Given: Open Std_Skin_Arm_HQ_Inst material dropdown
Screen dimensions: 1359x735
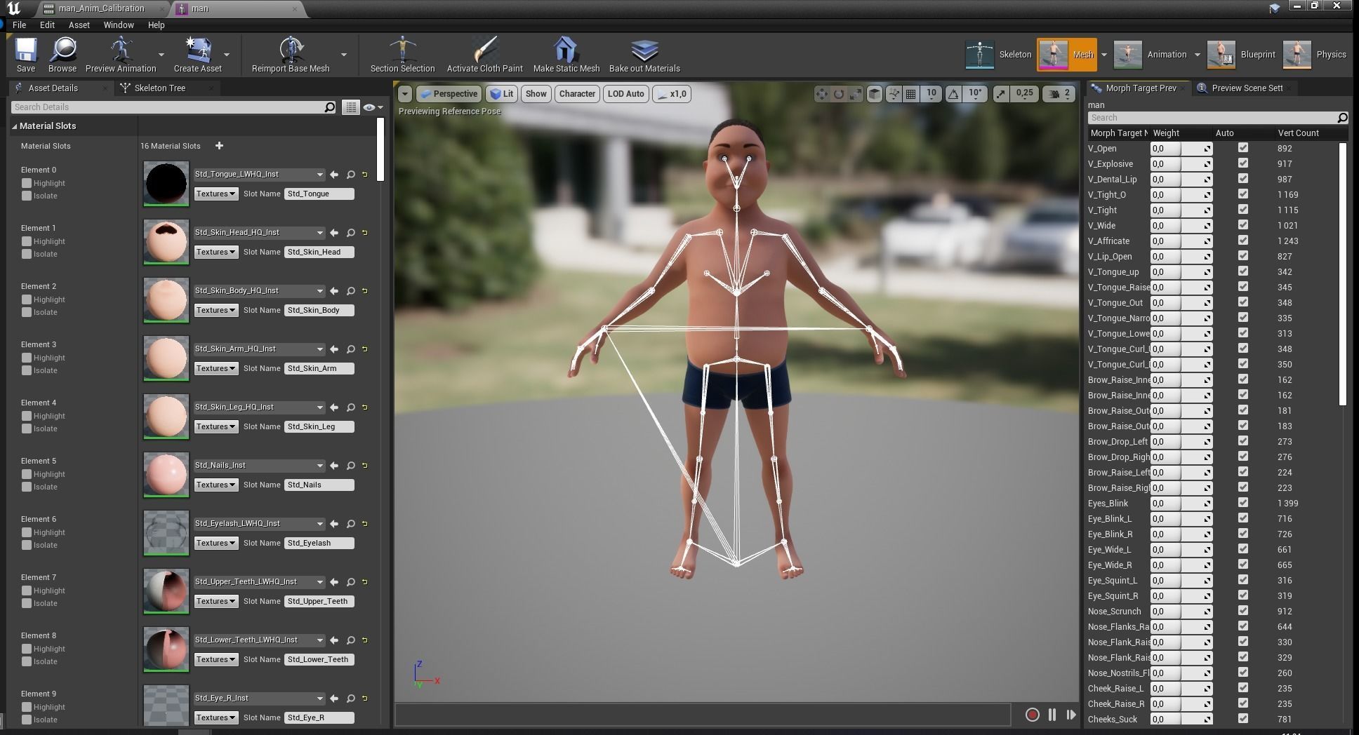Looking at the screenshot, I should (x=259, y=349).
